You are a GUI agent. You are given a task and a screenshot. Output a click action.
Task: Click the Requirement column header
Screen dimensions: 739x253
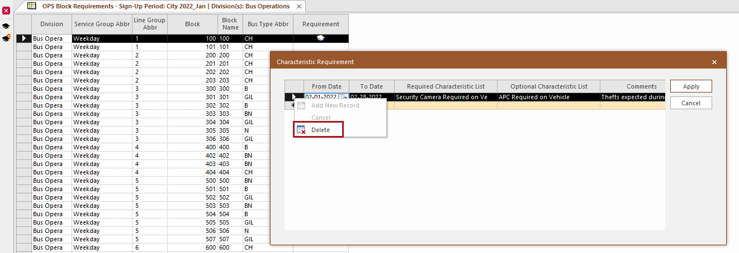321,25
